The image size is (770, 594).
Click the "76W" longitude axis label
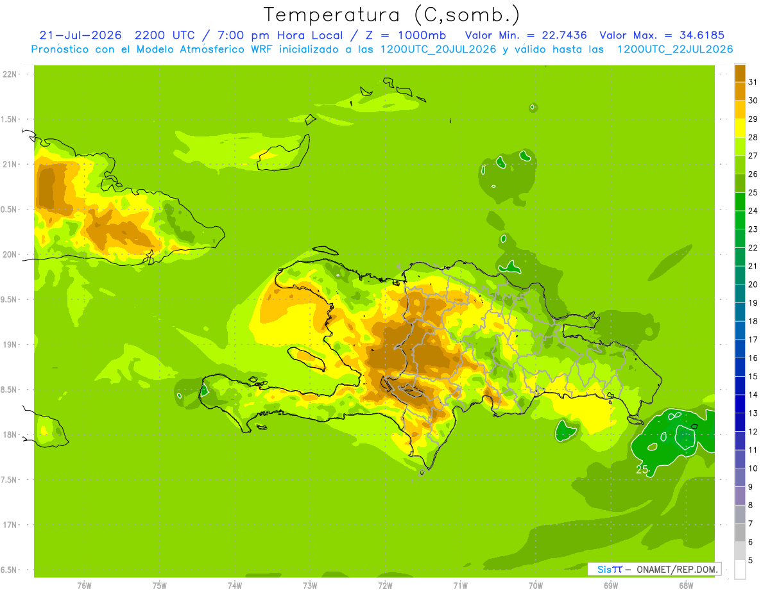point(84,585)
